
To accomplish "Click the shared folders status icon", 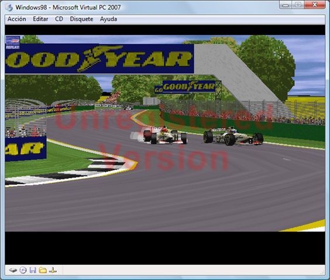I will click(x=43, y=270).
